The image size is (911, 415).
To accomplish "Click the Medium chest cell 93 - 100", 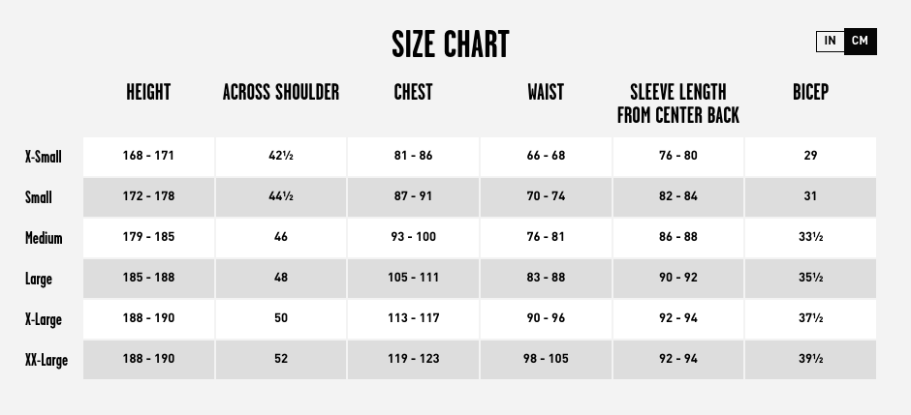I will (x=413, y=238).
